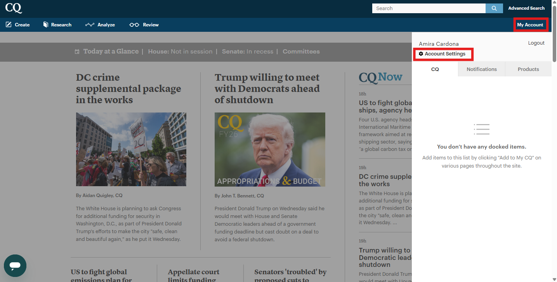
Task: Click the Logout link
Action: point(536,43)
